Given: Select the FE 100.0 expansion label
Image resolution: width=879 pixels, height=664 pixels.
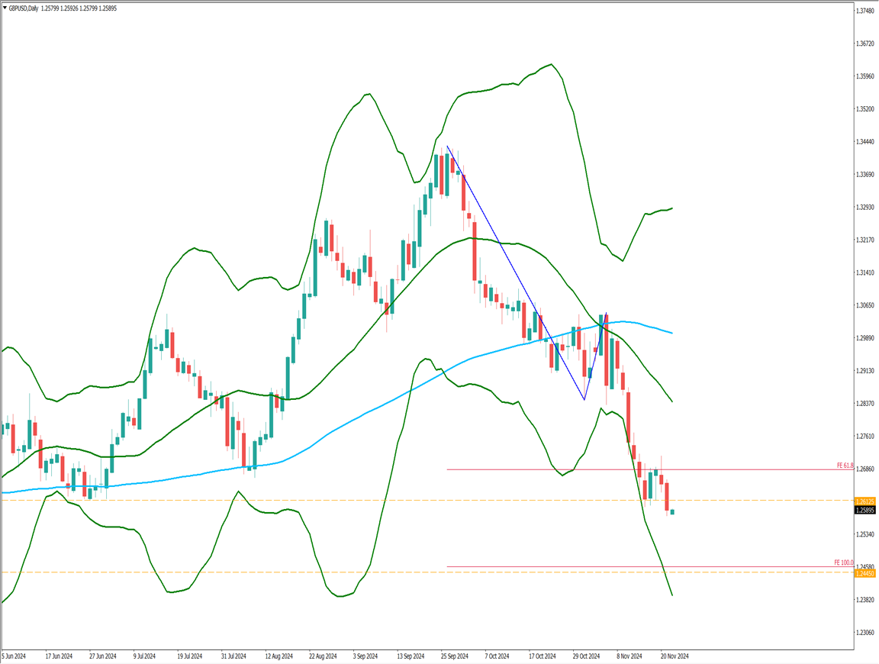Looking at the screenshot, I should [843, 562].
